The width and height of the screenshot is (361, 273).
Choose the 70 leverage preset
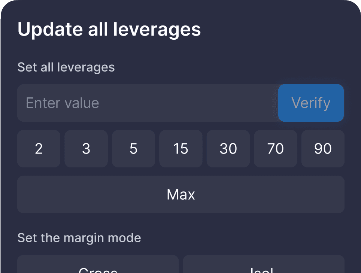click(276, 149)
